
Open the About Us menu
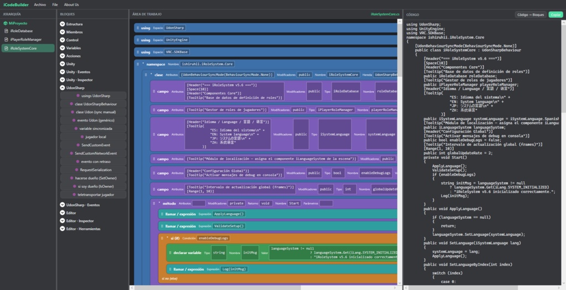pyautogui.click(x=71, y=4)
